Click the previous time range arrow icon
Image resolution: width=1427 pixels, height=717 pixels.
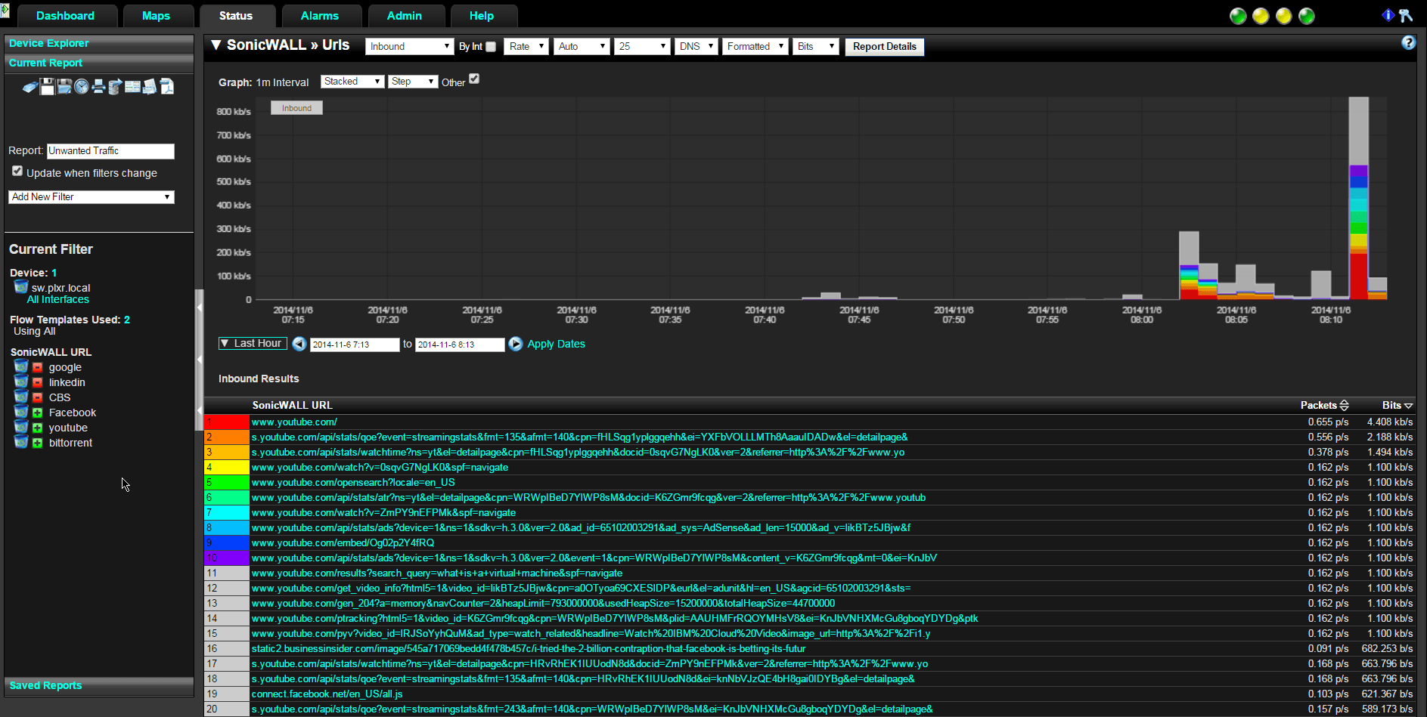(x=299, y=344)
